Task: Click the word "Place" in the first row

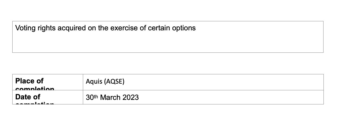Action: click(25, 81)
